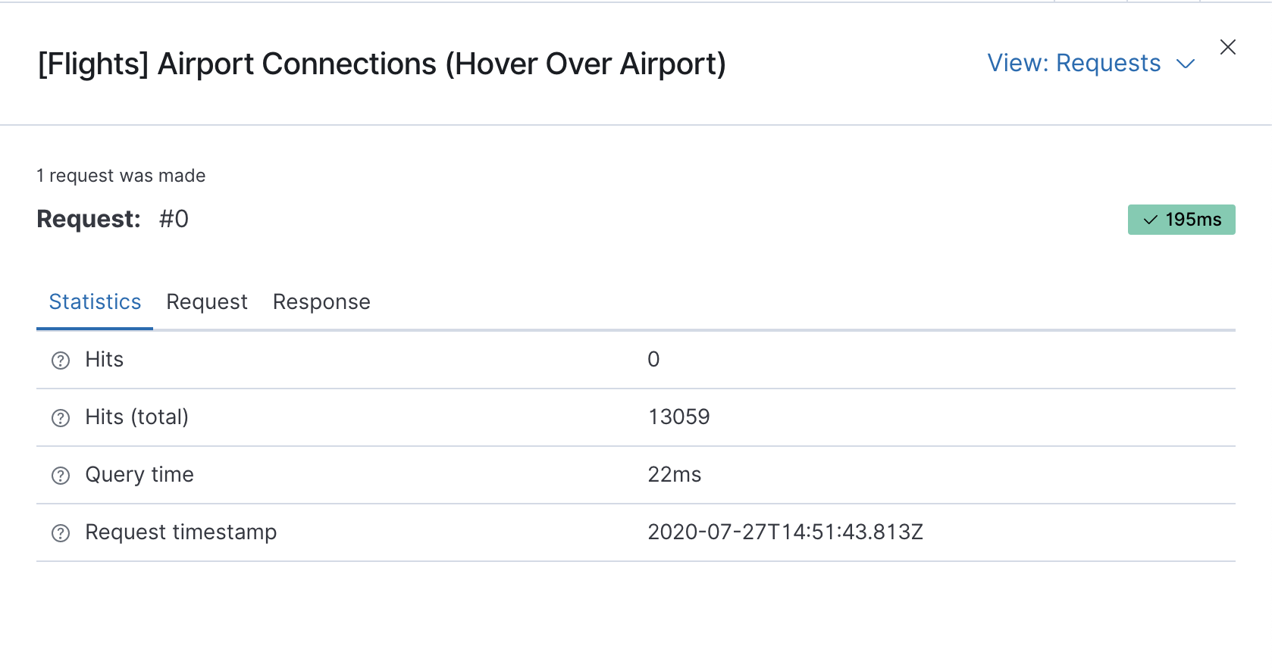Click the 195ms request duration badge
This screenshot has height=668, width=1272.
coord(1181,220)
